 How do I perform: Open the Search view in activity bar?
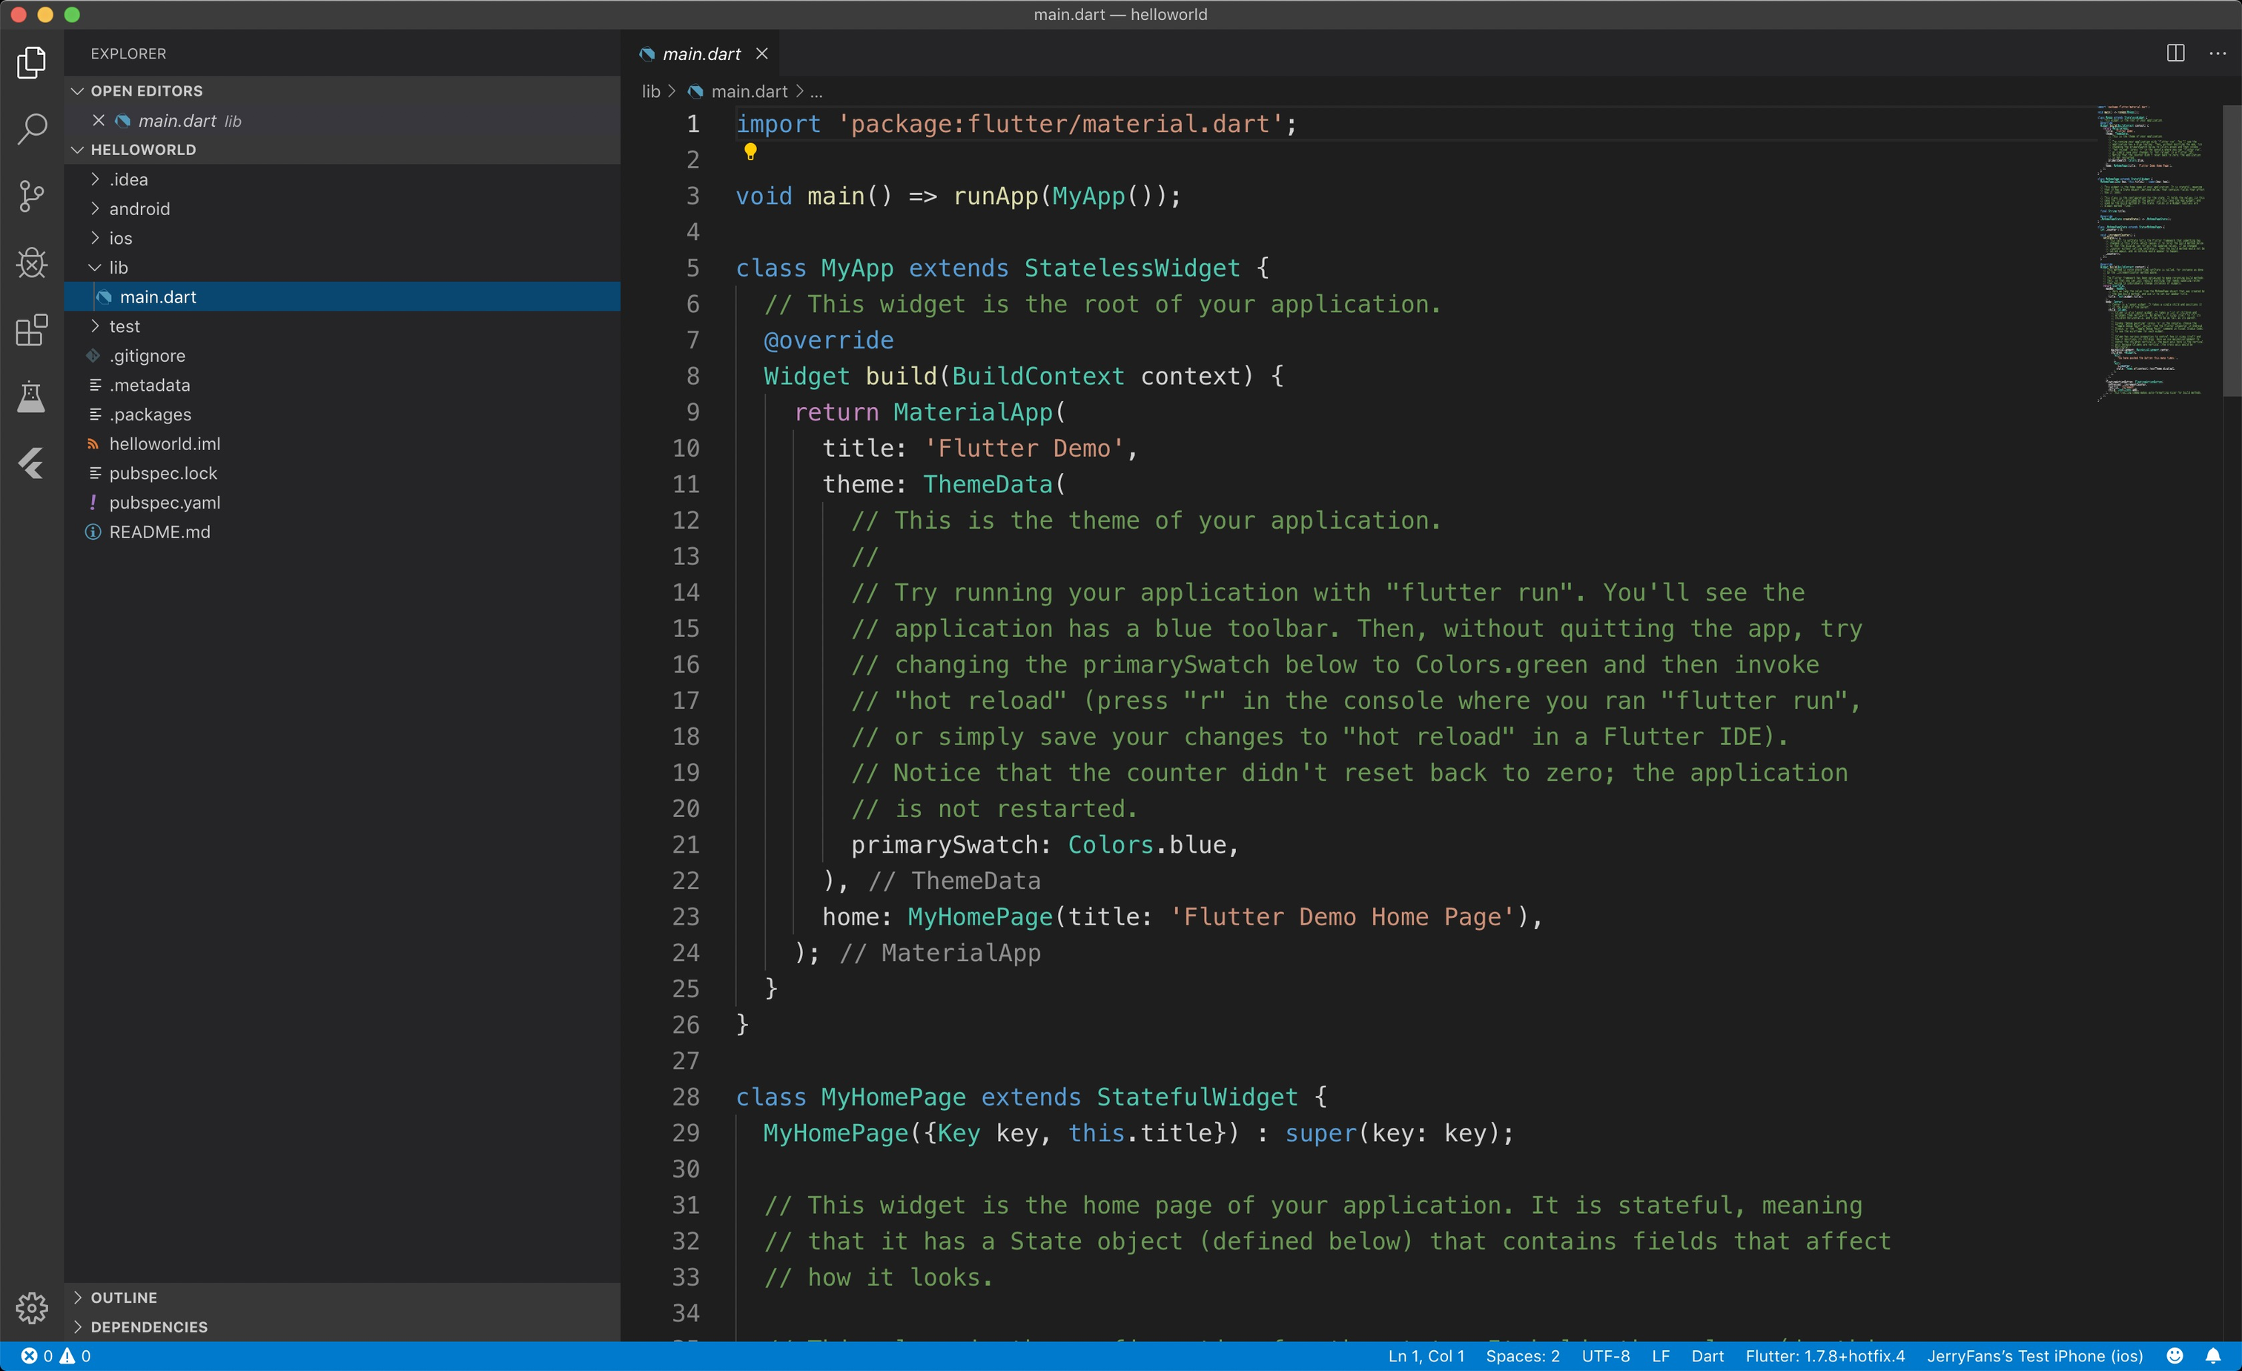[32, 129]
